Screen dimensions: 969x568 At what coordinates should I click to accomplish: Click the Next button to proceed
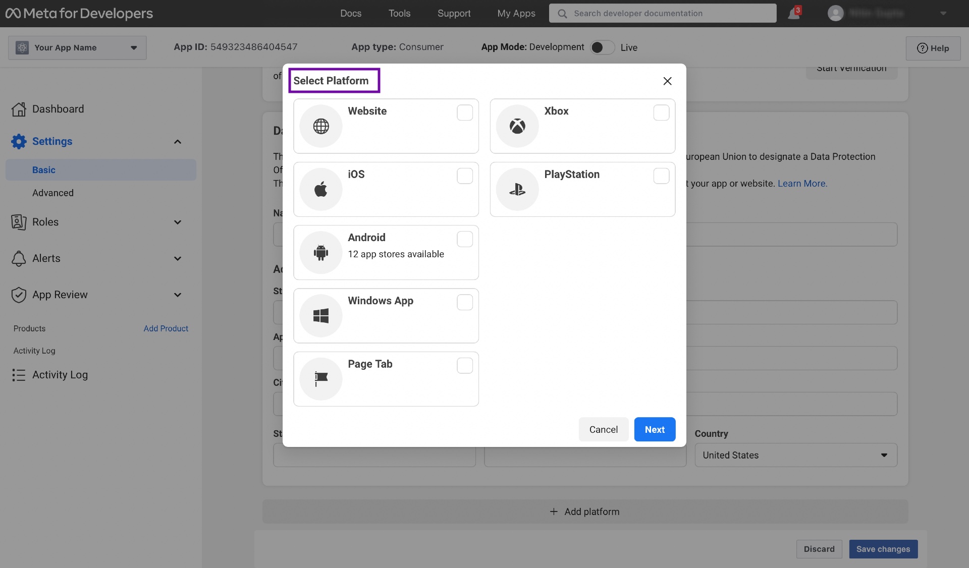pyautogui.click(x=654, y=429)
